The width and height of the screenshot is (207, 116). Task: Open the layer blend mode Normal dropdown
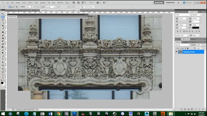[183, 45]
